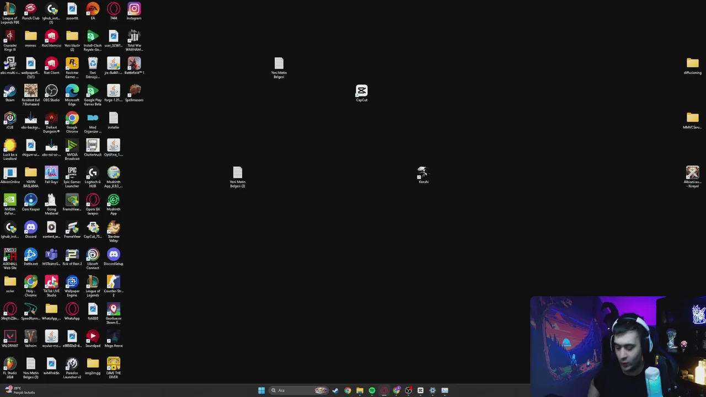Select the Stardew Valley icon
706x397 pixels.
[114, 232]
